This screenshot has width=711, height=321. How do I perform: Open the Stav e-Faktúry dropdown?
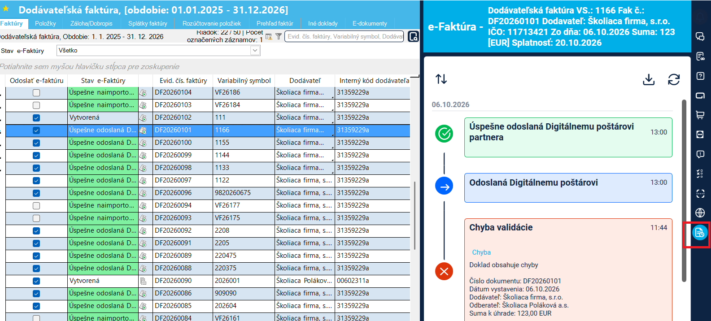(255, 51)
